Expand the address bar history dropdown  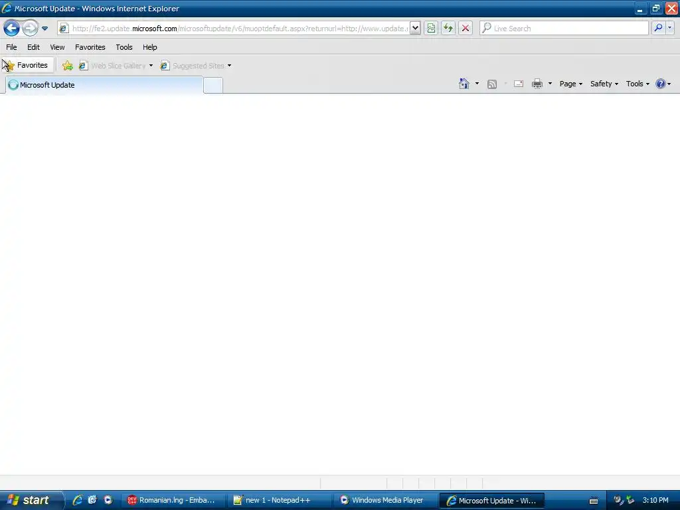tap(415, 29)
